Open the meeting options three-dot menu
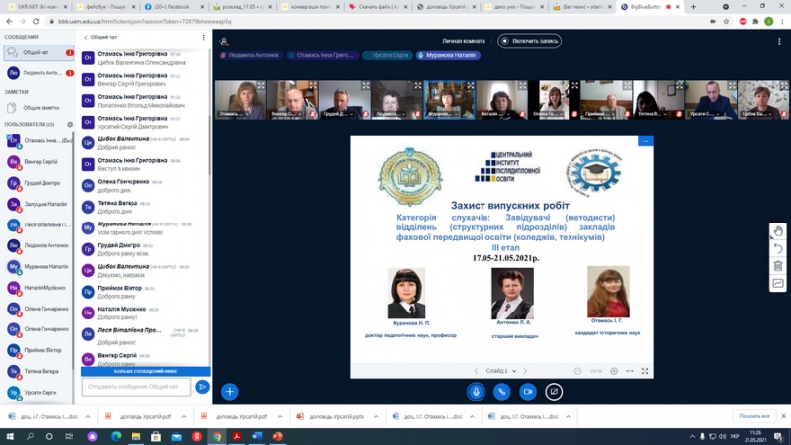Viewport: 791px width, 445px height. point(779,41)
